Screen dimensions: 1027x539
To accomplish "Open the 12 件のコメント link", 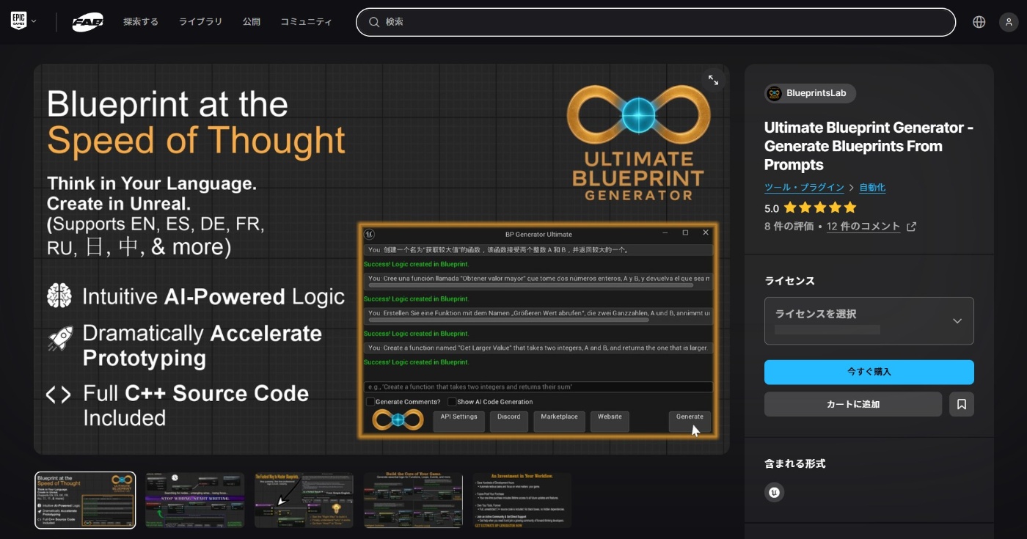I will coord(863,227).
